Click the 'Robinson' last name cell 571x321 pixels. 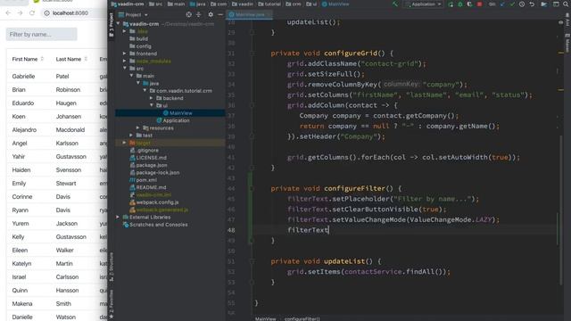click(x=68, y=89)
